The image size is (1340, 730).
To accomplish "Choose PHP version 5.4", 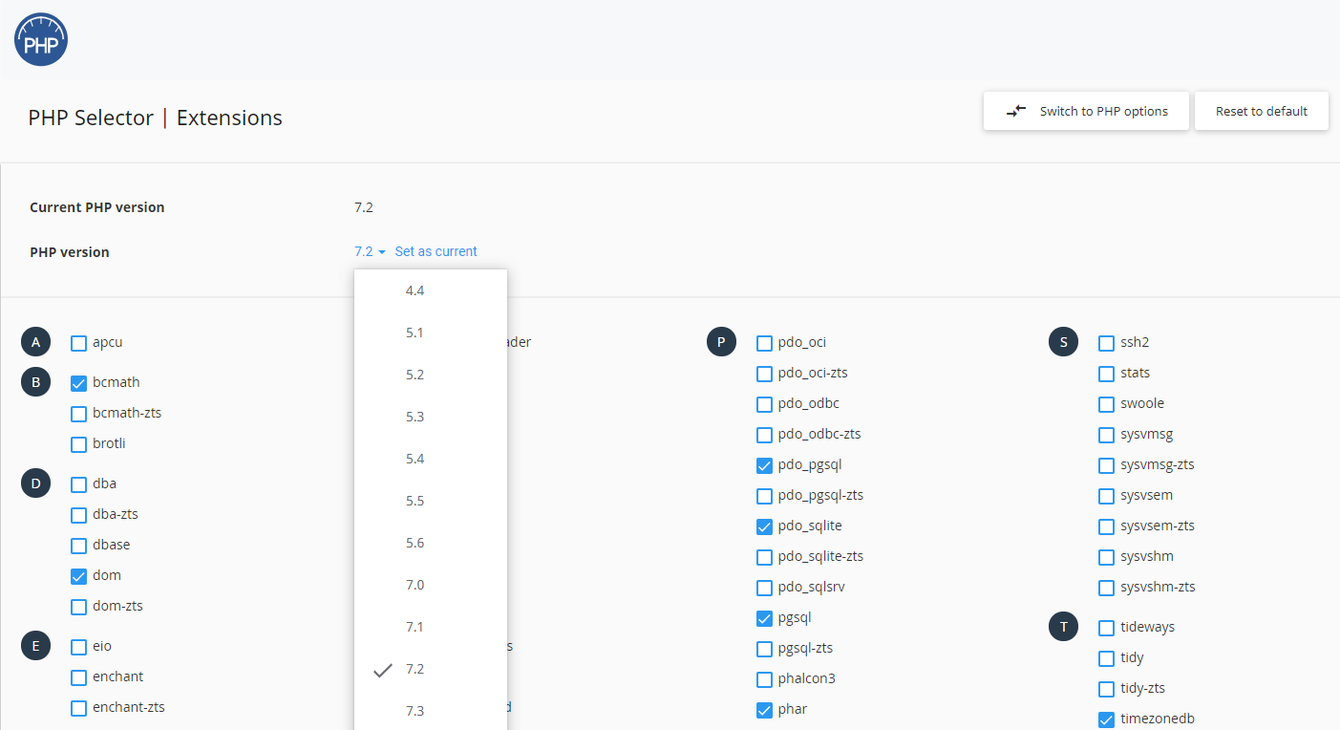I will click(x=431, y=459).
